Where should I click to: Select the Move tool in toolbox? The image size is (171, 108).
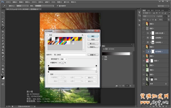click(x=3, y=13)
